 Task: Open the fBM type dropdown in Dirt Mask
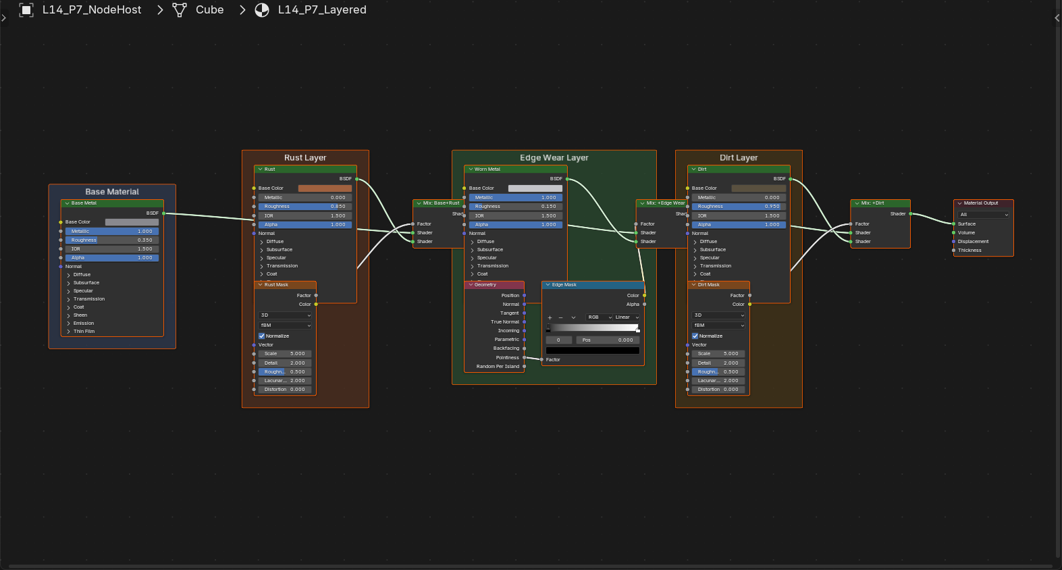coord(719,326)
